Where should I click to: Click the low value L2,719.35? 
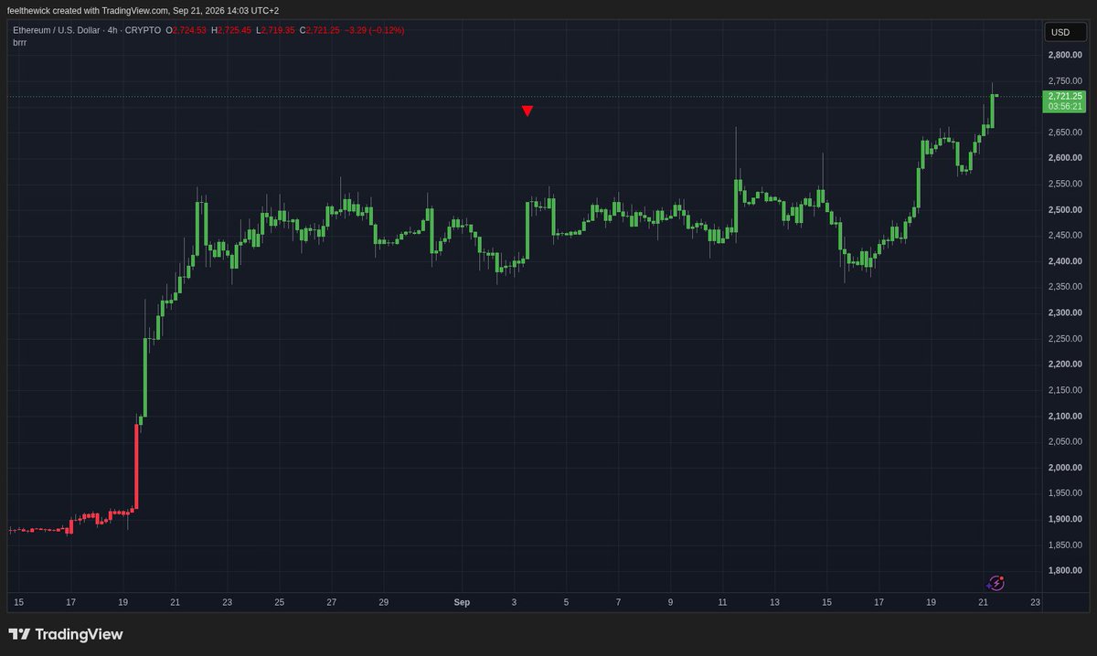[x=276, y=30]
